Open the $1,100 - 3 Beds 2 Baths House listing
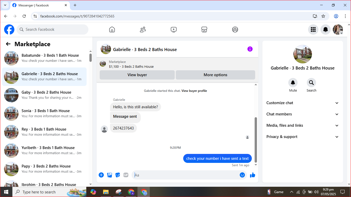The image size is (351, 197). (x=131, y=66)
